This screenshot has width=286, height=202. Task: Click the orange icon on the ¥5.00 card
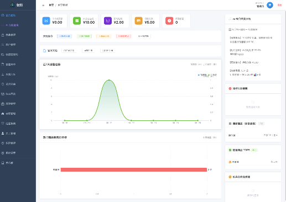click(138, 20)
